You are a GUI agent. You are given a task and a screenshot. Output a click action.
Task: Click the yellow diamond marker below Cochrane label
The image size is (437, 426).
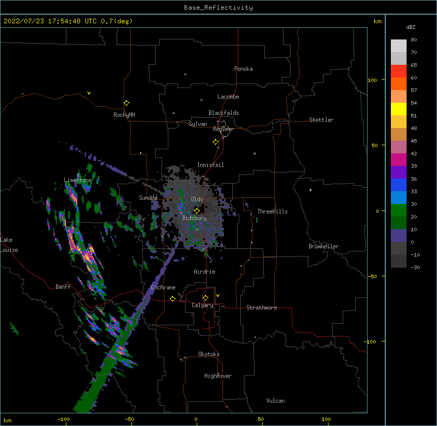point(172,299)
